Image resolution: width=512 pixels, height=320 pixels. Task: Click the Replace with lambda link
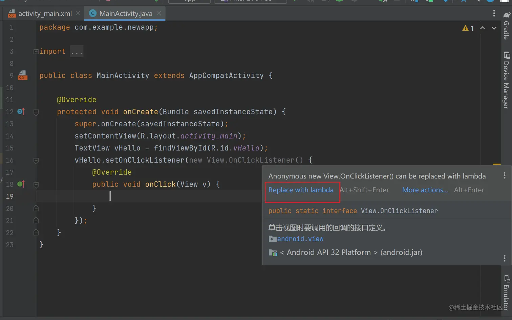pyautogui.click(x=301, y=190)
